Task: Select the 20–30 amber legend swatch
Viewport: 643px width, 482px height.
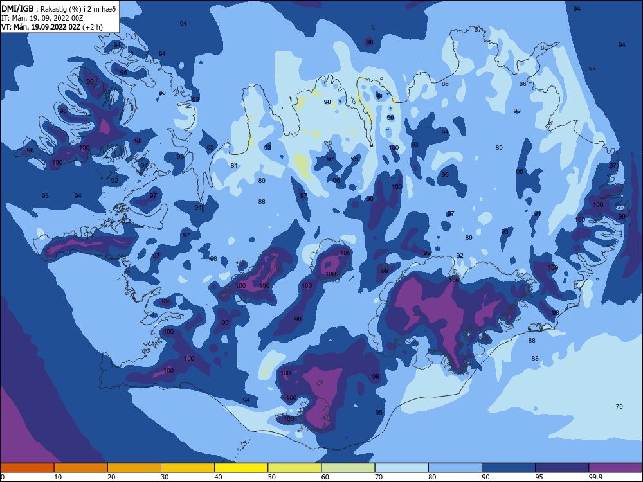Action: click(x=134, y=468)
